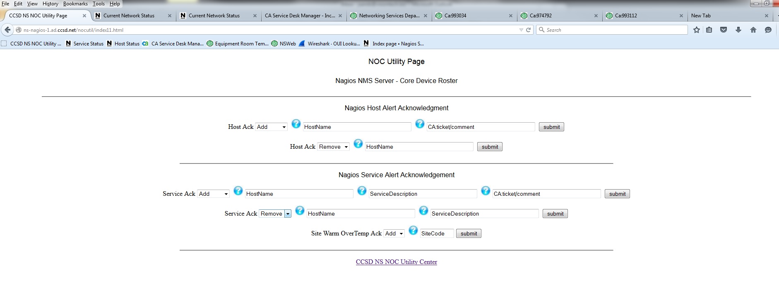The width and height of the screenshot is (779, 304).
Task: Click help icon beside Host Ack Add HostName
Action: pos(296,123)
